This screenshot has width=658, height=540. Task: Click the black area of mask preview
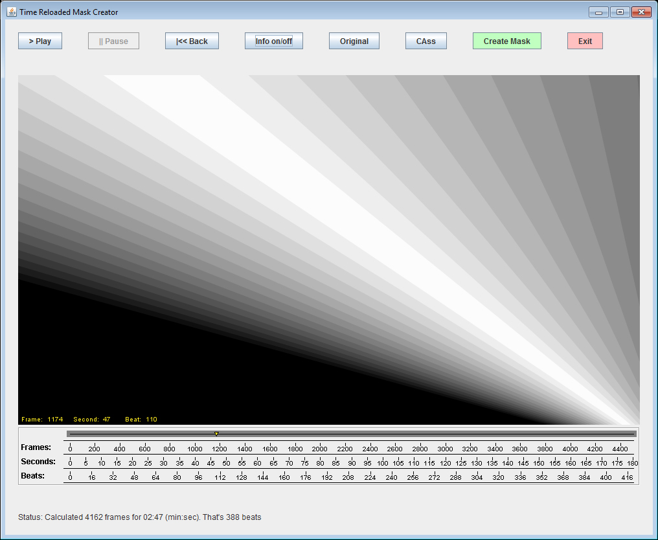tap(130, 363)
